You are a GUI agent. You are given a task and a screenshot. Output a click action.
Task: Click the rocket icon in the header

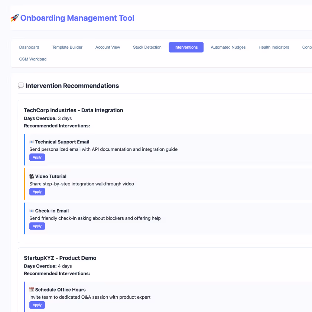coord(14,18)
